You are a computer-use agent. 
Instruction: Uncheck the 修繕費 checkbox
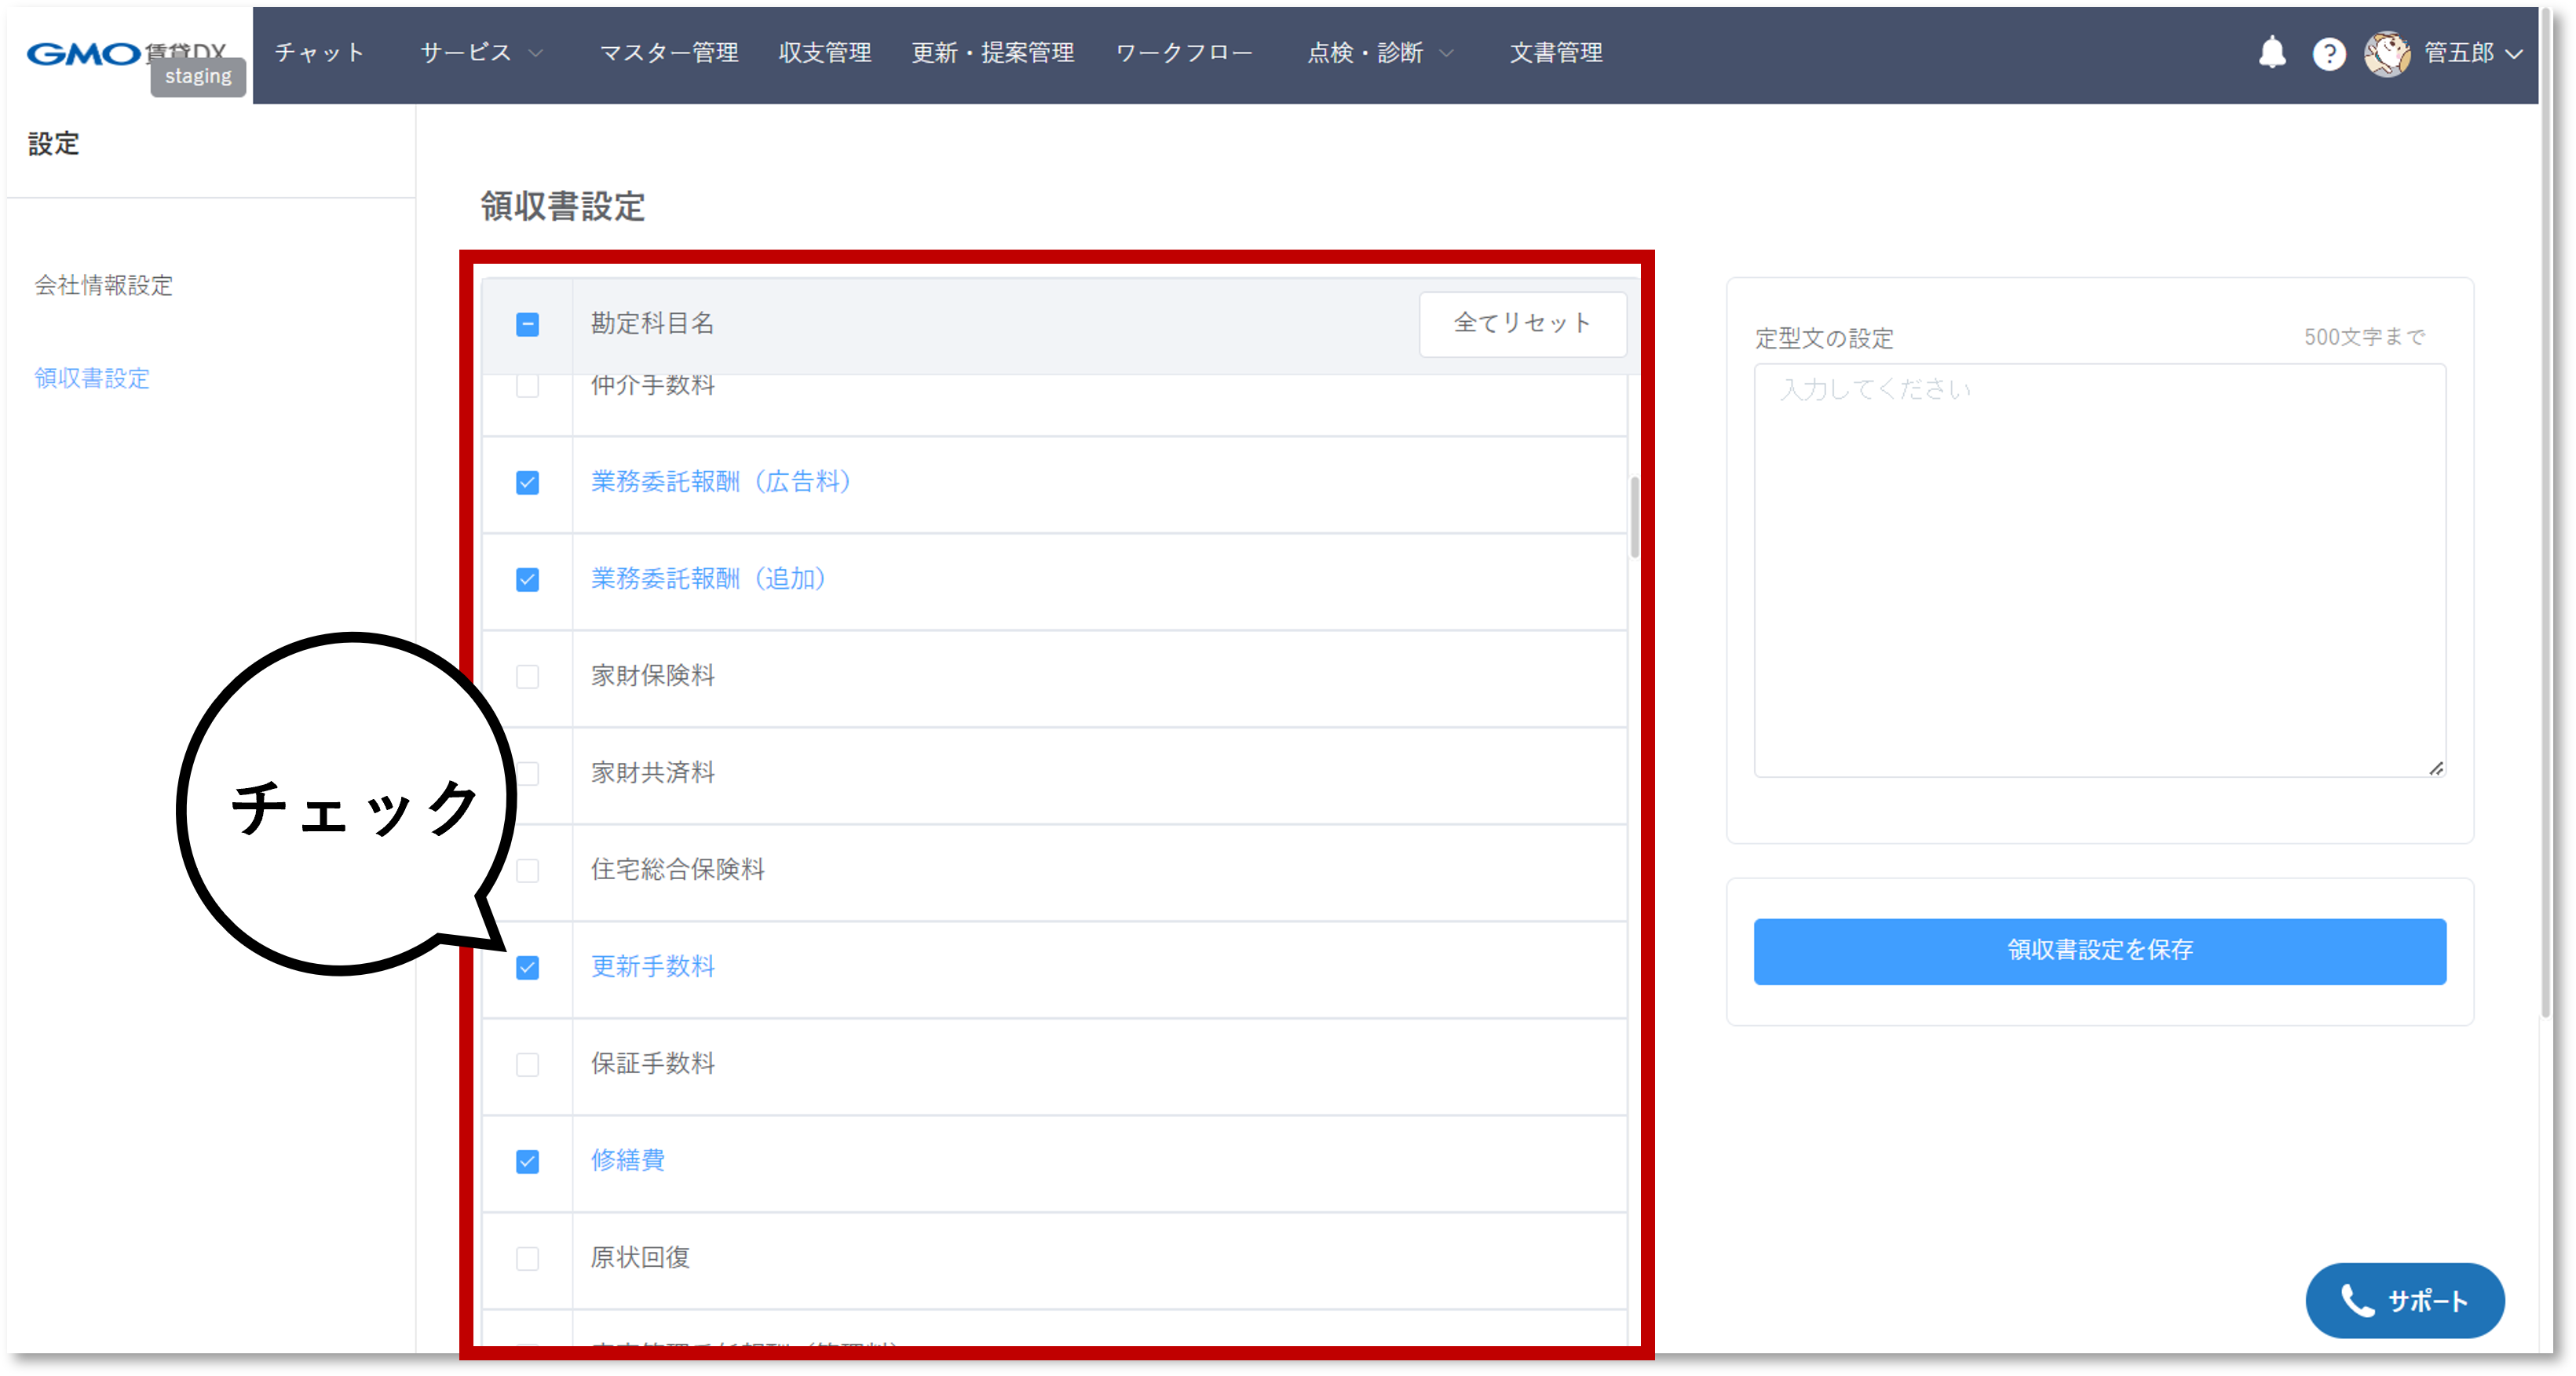[x=527, y=1161]
